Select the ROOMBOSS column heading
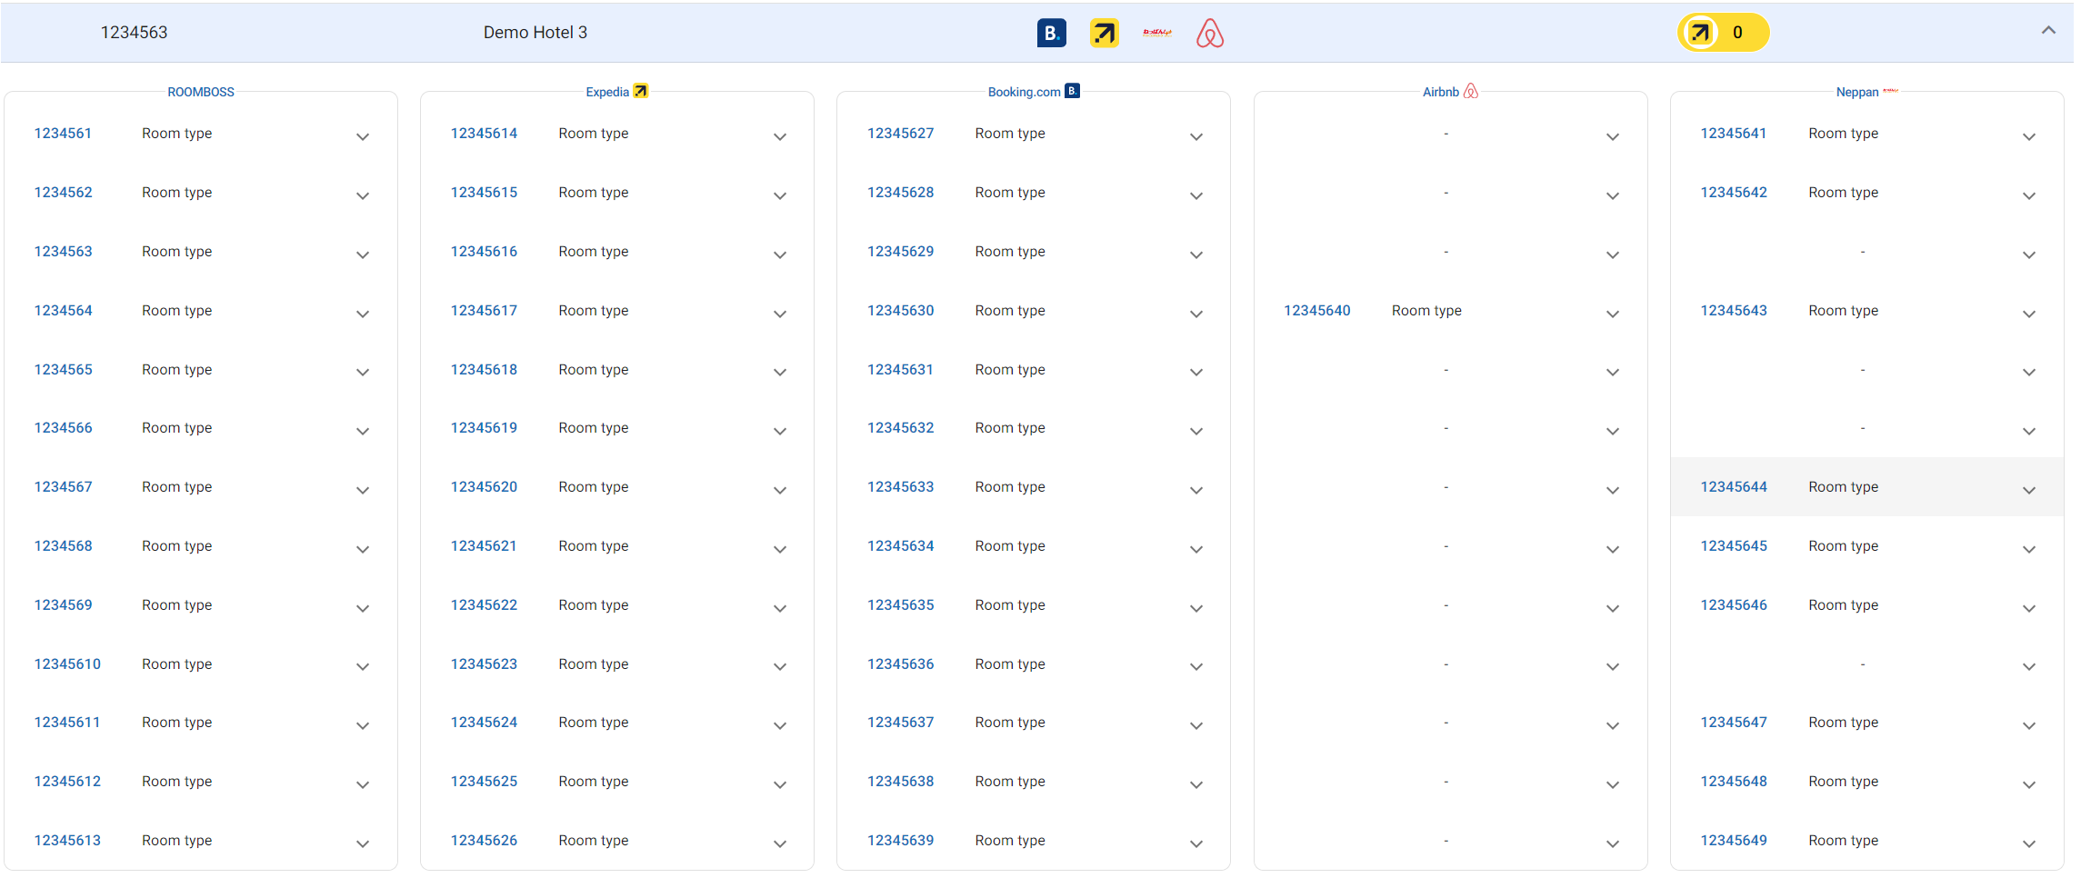 point(201,92)
